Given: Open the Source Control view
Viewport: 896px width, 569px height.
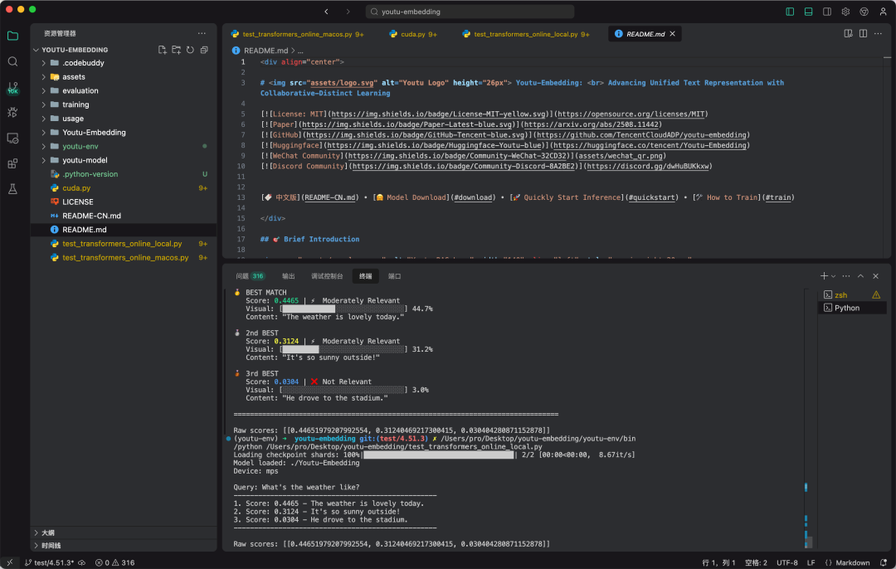Looking at the screenshot, I should (12, 87).
